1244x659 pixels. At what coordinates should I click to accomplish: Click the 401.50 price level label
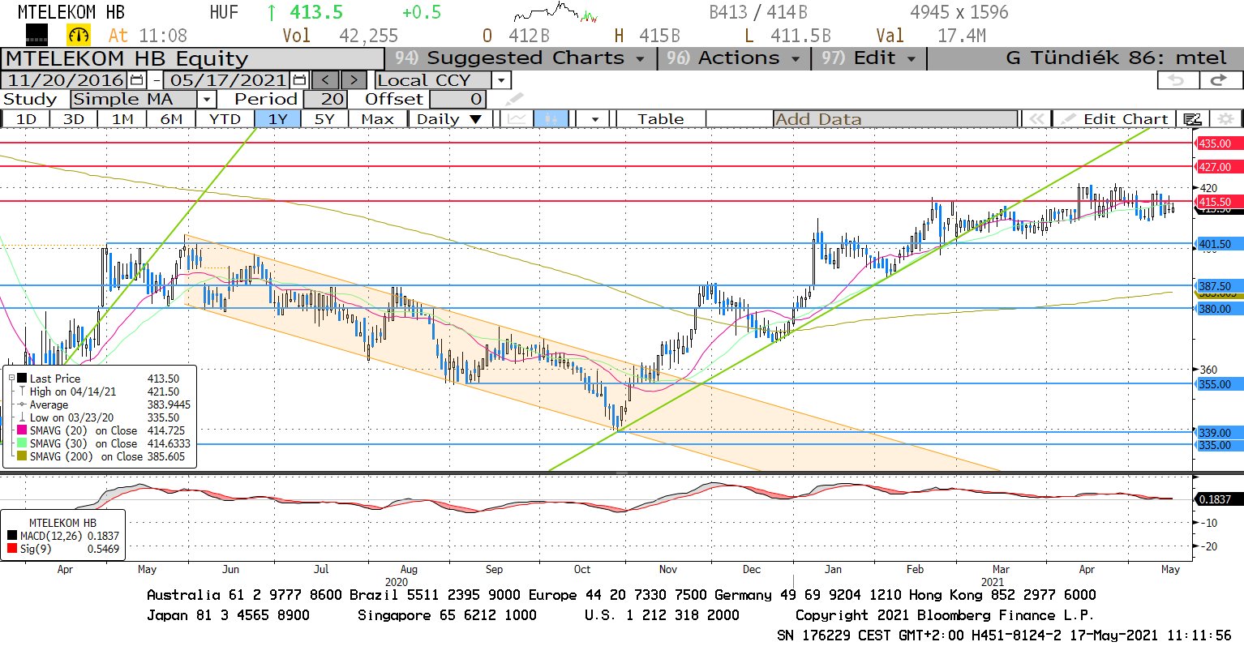[1219, 244]
